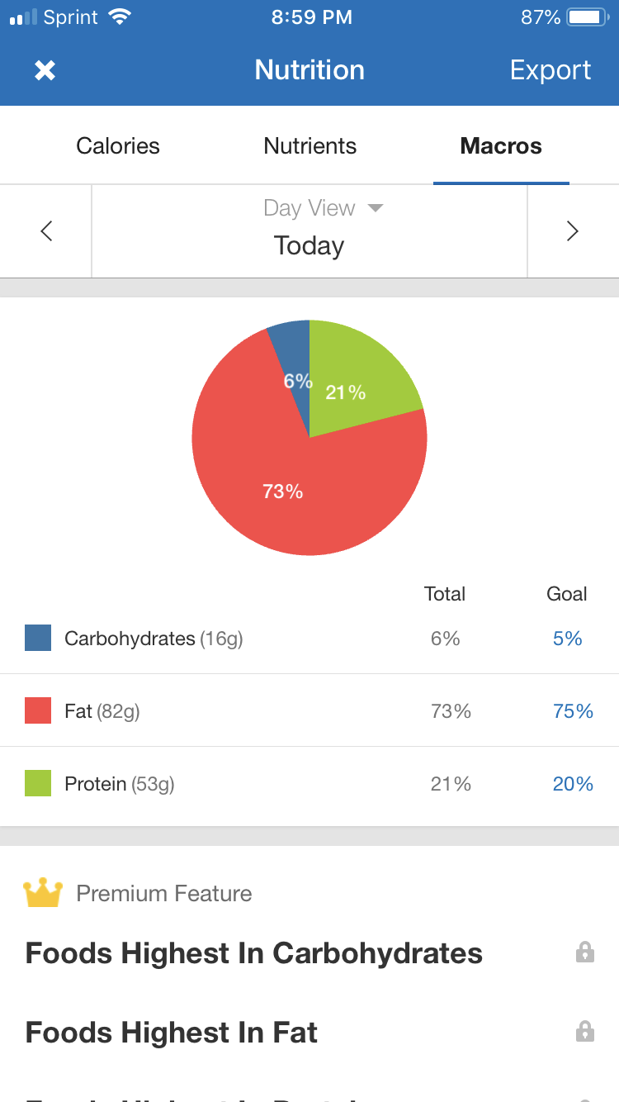Tap the Export button
This screenshot has width=619, height=1102.
click(x=550, y=69)
